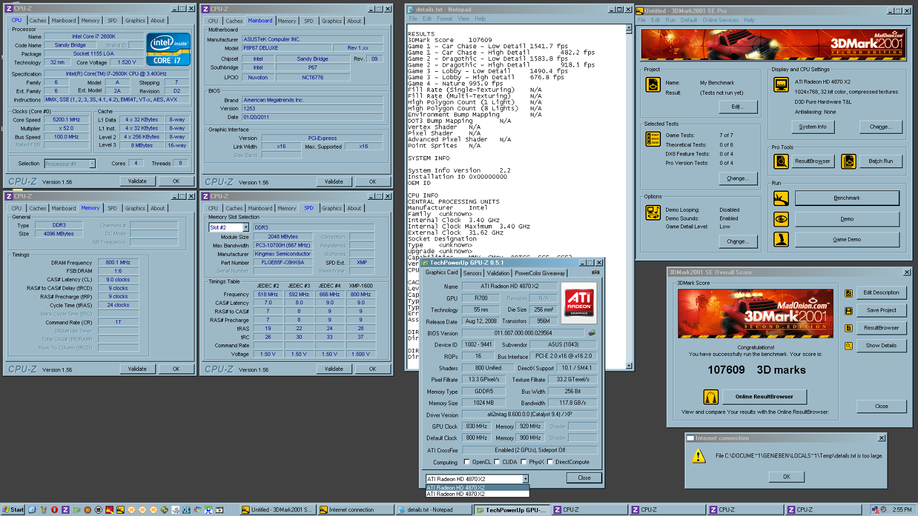Click the 'P8P67 DELUXE' model field
Image resolution: width=918 pixels, height=516 pixels.
pyautogui.click(x=286, y=48)
